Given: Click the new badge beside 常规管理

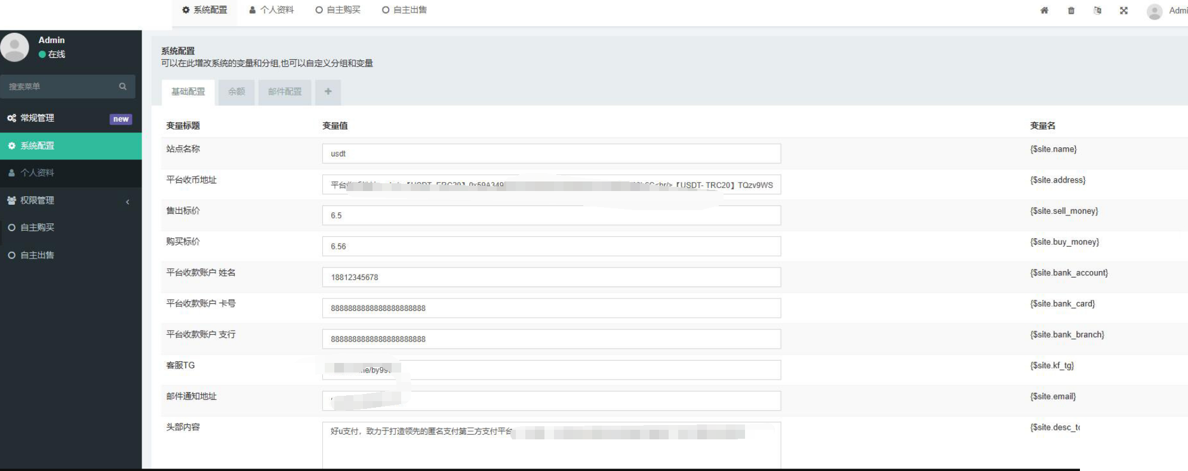Looking at the screenshot, I should (x=121, y=119).
